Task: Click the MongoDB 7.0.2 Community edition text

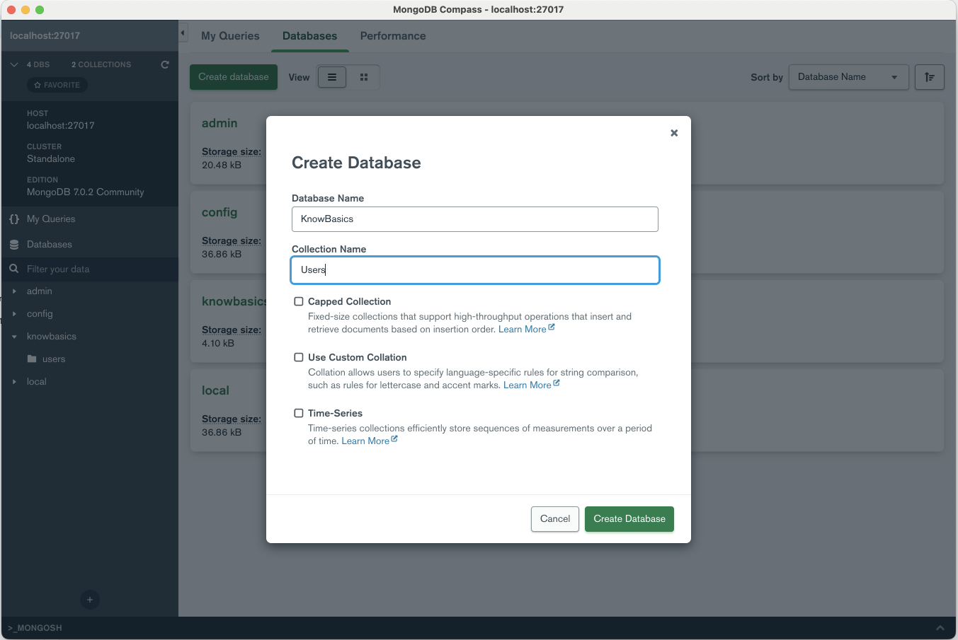Action: (85, 192)
